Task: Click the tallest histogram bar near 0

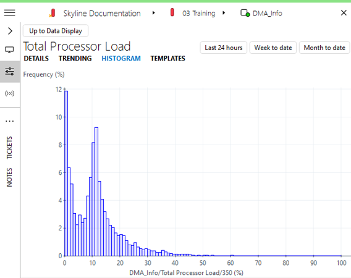Action: [66, 173]
